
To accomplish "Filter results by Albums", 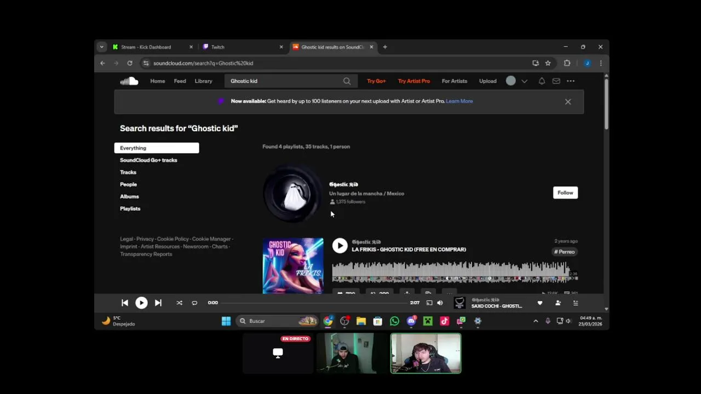I will tap(129, 196).
